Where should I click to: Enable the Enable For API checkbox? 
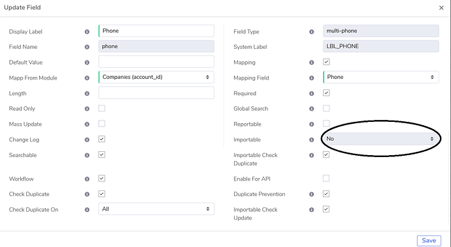coord(326,179)
